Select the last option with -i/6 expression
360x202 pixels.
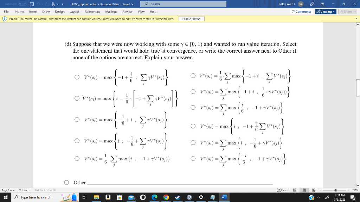pyautogui.click(x=193, y=159)
